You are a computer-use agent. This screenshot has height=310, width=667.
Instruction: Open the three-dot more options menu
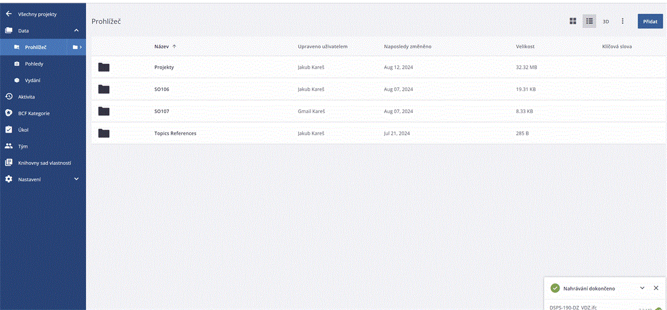pos(623,21)
